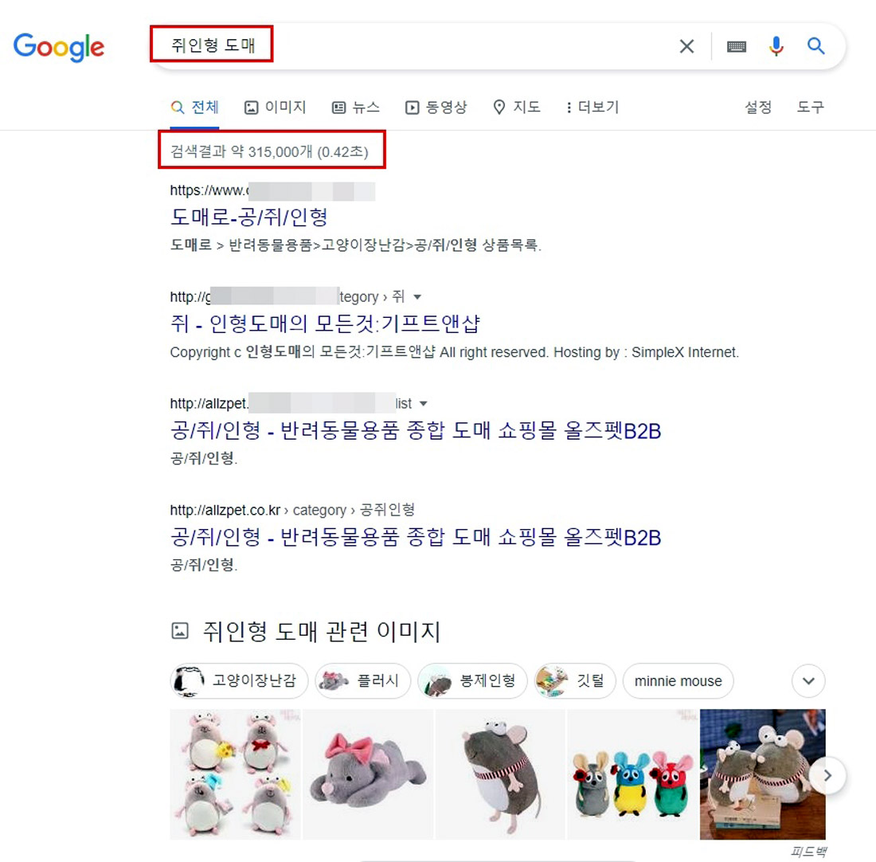Clear the search box with the X icon
The height and width of the screenshot is (862, 876).
(x=686, y=46)
